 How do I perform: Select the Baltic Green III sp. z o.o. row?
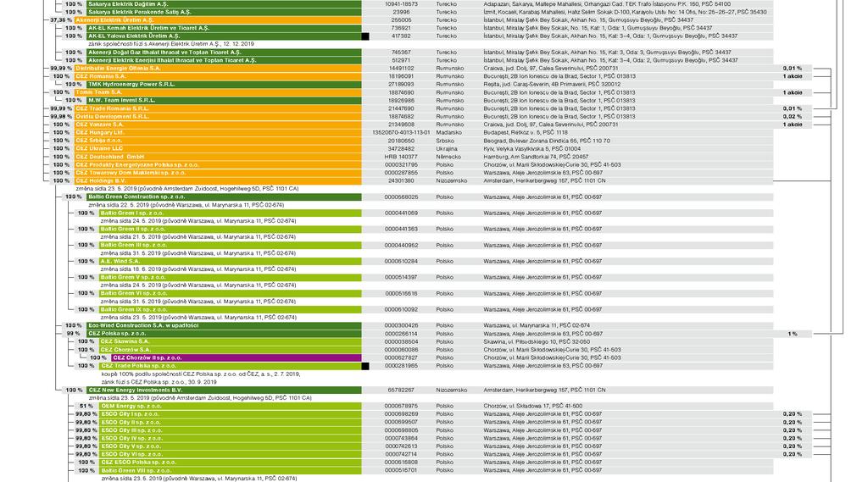pos(231,245)
